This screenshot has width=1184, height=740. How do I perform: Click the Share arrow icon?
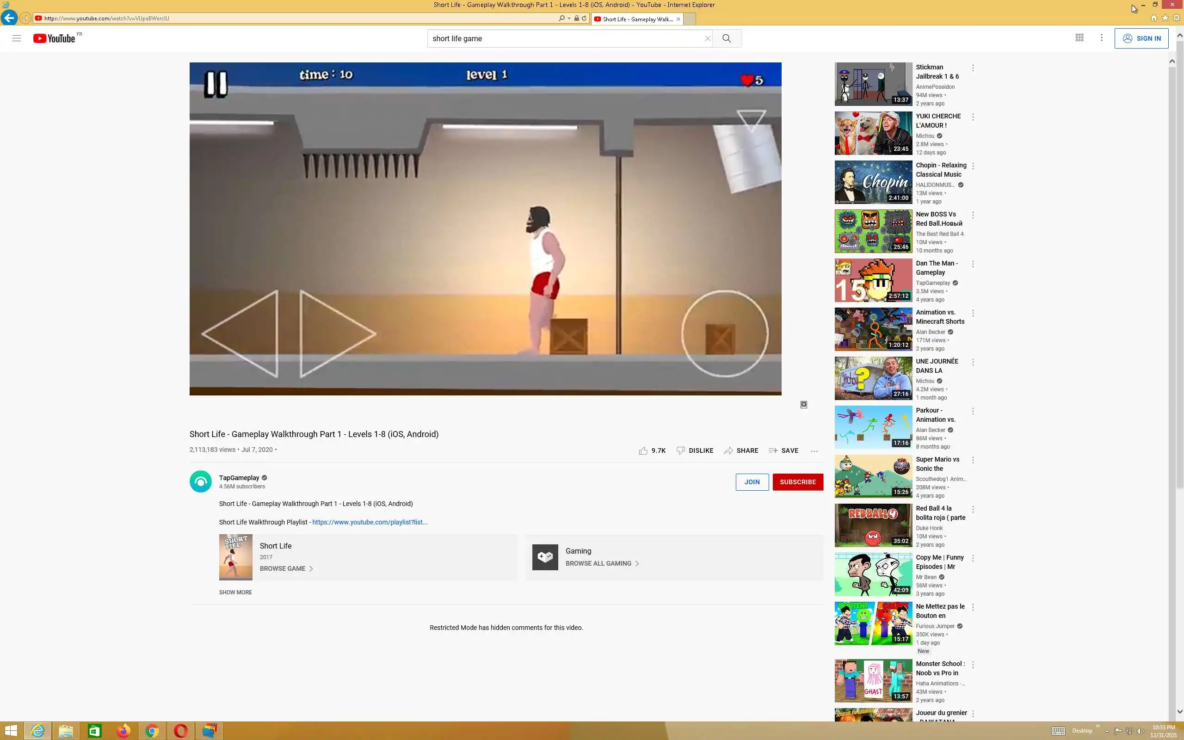click(728, 451)
